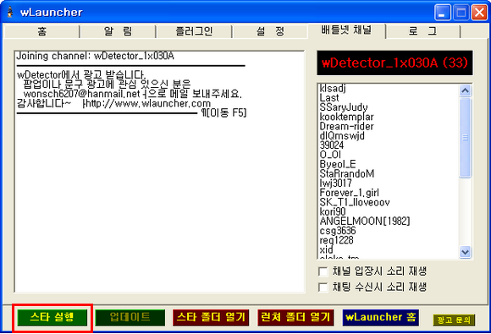
Task: Select user csg3636
Action: pos(338,231)
